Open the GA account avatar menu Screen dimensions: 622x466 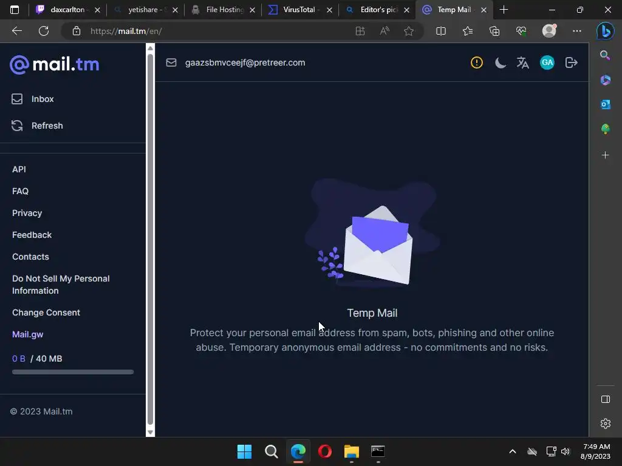tap(547, 62)
